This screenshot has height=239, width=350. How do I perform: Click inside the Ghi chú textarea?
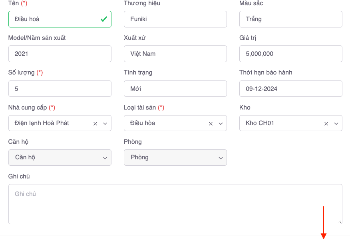(175, 204)
